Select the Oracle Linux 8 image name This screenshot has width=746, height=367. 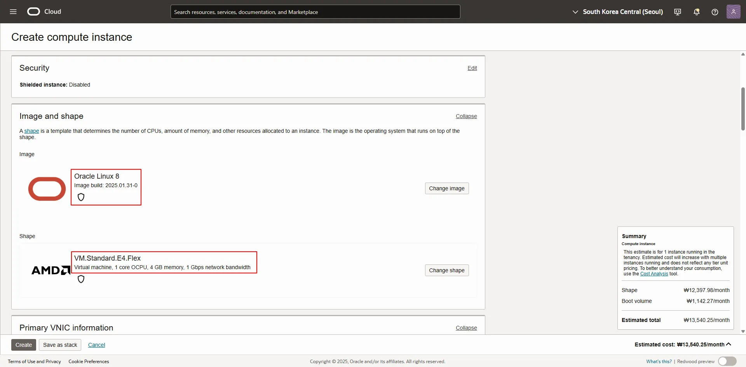tap(97, 176)
